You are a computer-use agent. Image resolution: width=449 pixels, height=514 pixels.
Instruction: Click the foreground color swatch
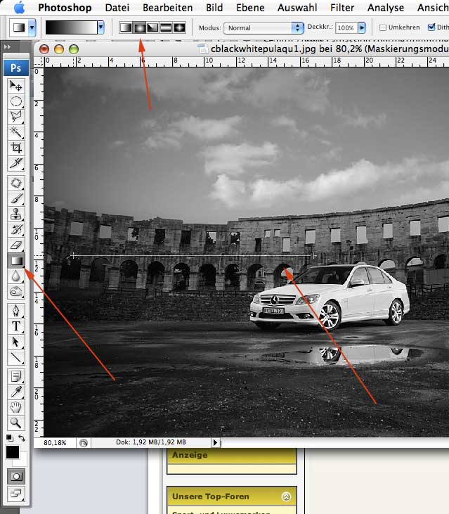[x=13, y=452]
